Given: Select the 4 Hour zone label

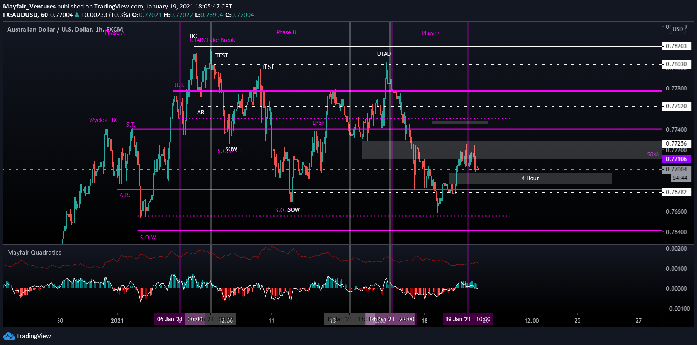Looking at the screenshot, I should 530,178.
